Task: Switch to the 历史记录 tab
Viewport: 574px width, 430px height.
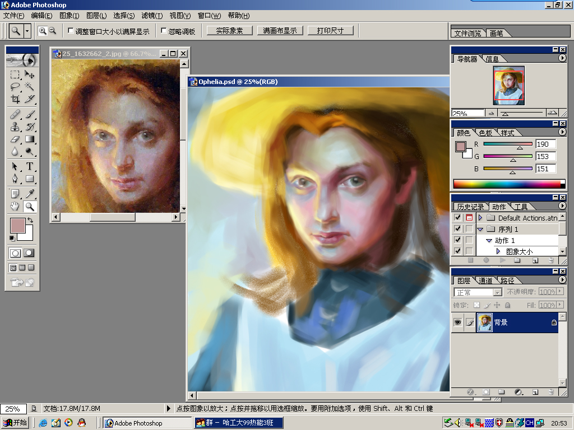Action: point(470,207)
